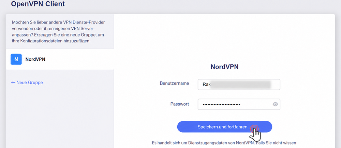Click the blurred part of the username
The width and height of the screenshot is (341, 148).
pyautogui.click(x=240, y=85)
